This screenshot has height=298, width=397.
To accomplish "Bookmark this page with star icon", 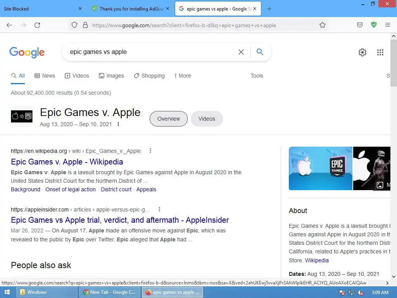I will pos(322,25).
